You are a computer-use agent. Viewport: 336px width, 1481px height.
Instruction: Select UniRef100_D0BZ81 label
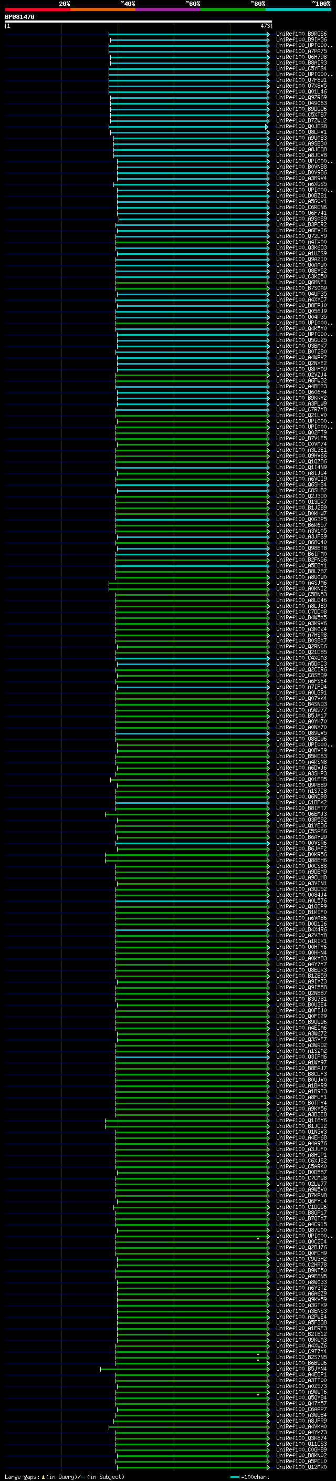[x=301, y=195]
